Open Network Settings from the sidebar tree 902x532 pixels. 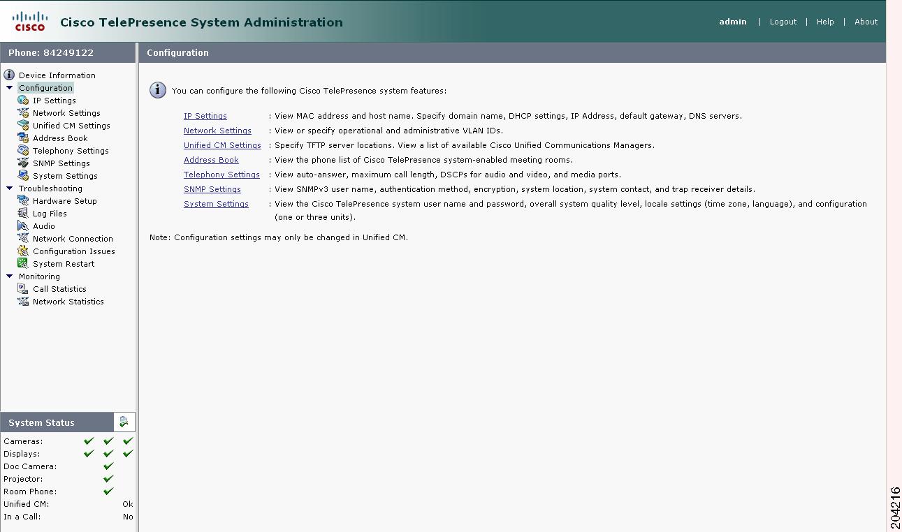coord(66,113)
